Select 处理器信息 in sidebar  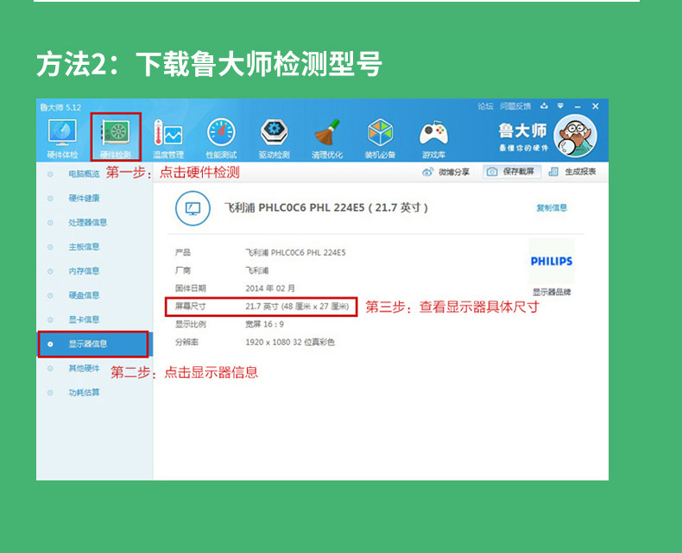click(x=87, y=223)
